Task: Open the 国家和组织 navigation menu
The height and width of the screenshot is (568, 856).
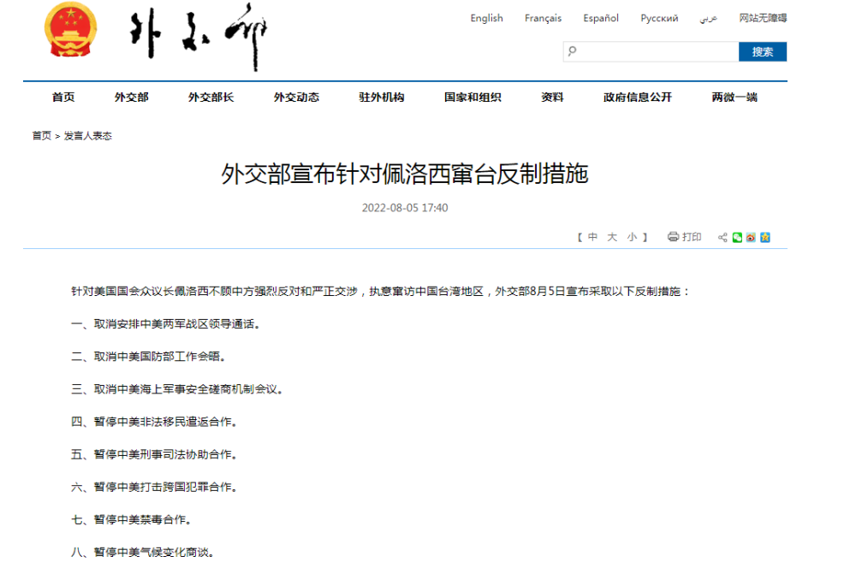Action: point(473,98)
